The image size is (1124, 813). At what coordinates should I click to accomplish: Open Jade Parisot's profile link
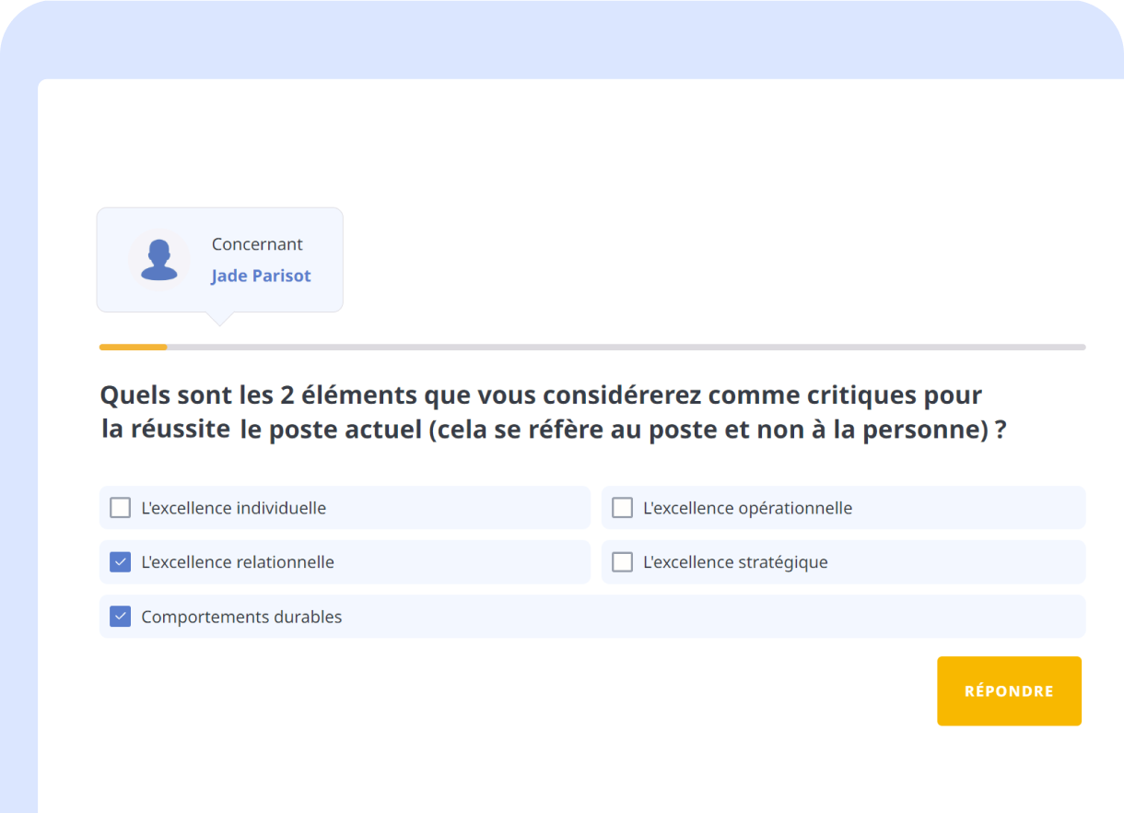(261, 276)
